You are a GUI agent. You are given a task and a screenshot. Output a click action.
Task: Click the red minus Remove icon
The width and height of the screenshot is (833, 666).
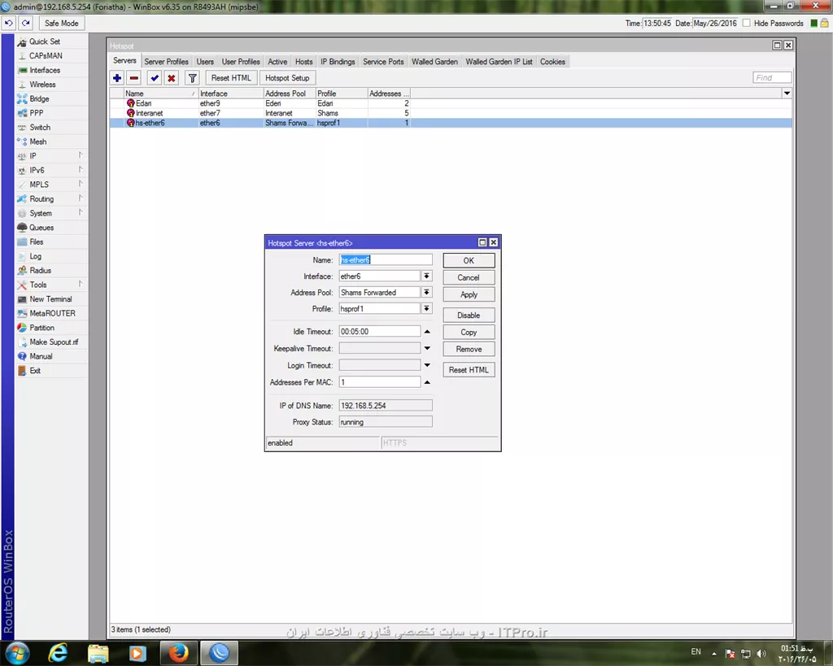coord(134,78)
